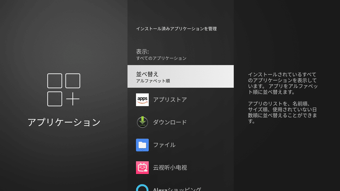Screen dimensions: 340x191
Task: Click the Alexa Shopping ring icon
Action: [x=142, y=188]
